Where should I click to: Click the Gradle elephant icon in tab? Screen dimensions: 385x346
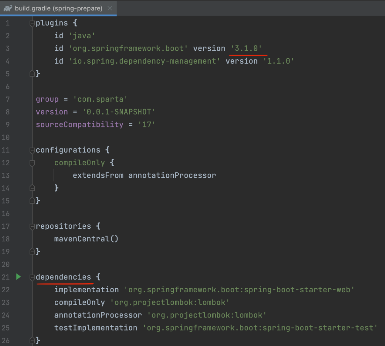coord(8,8)
